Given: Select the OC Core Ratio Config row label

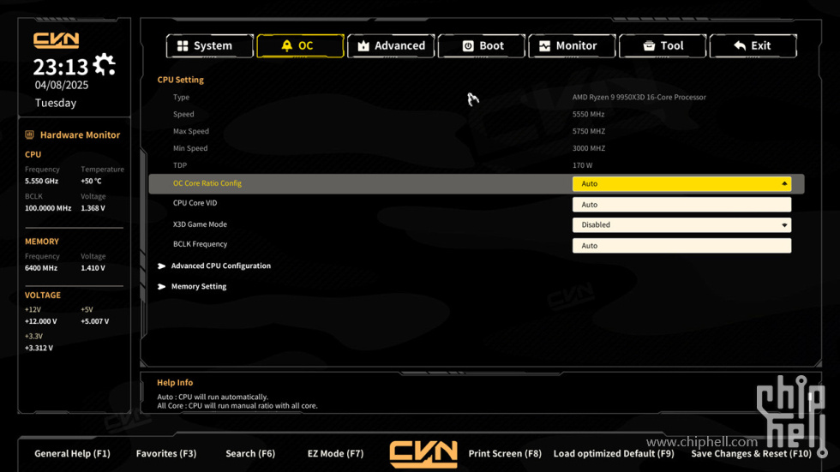Looking at the screenshot, I should tap(207, 183).
